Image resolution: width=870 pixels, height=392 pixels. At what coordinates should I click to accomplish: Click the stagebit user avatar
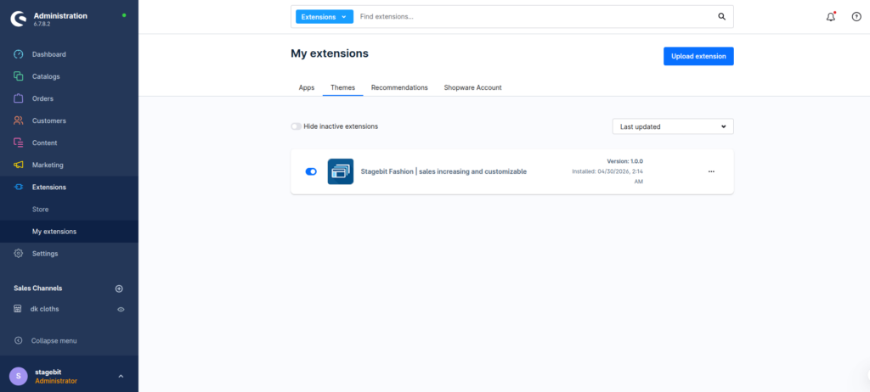click(19, 376)
